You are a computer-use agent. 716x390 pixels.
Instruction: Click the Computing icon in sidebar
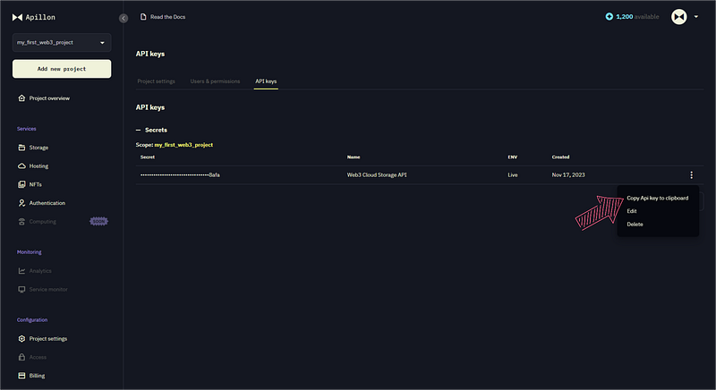21,222
